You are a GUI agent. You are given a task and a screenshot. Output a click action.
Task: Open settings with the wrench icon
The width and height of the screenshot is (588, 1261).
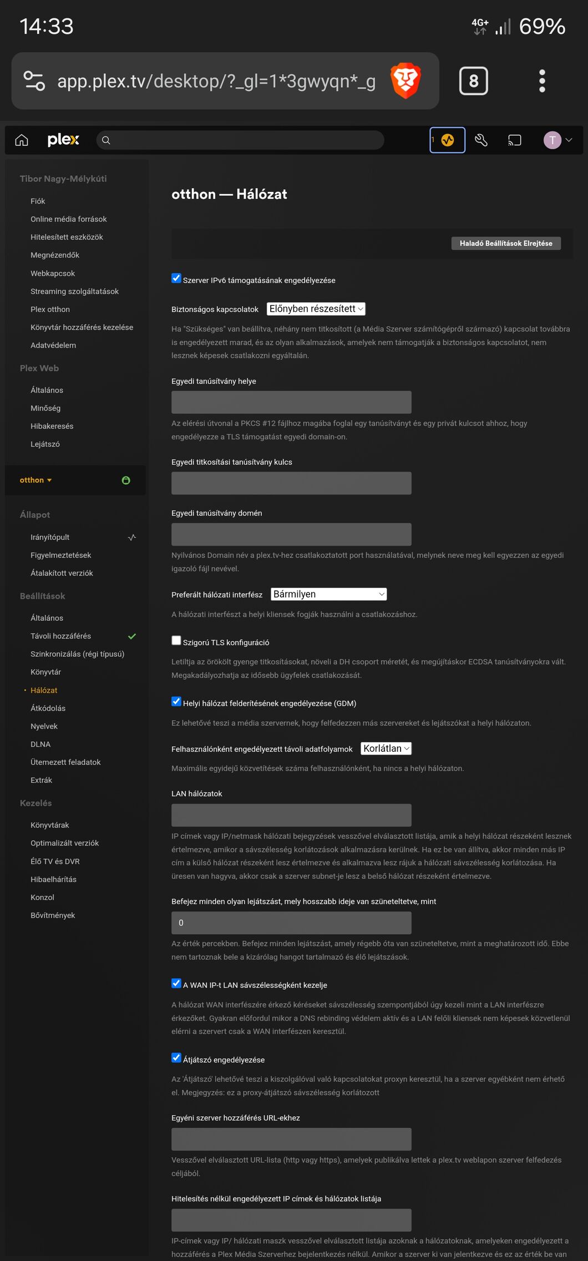pos(481,140)
